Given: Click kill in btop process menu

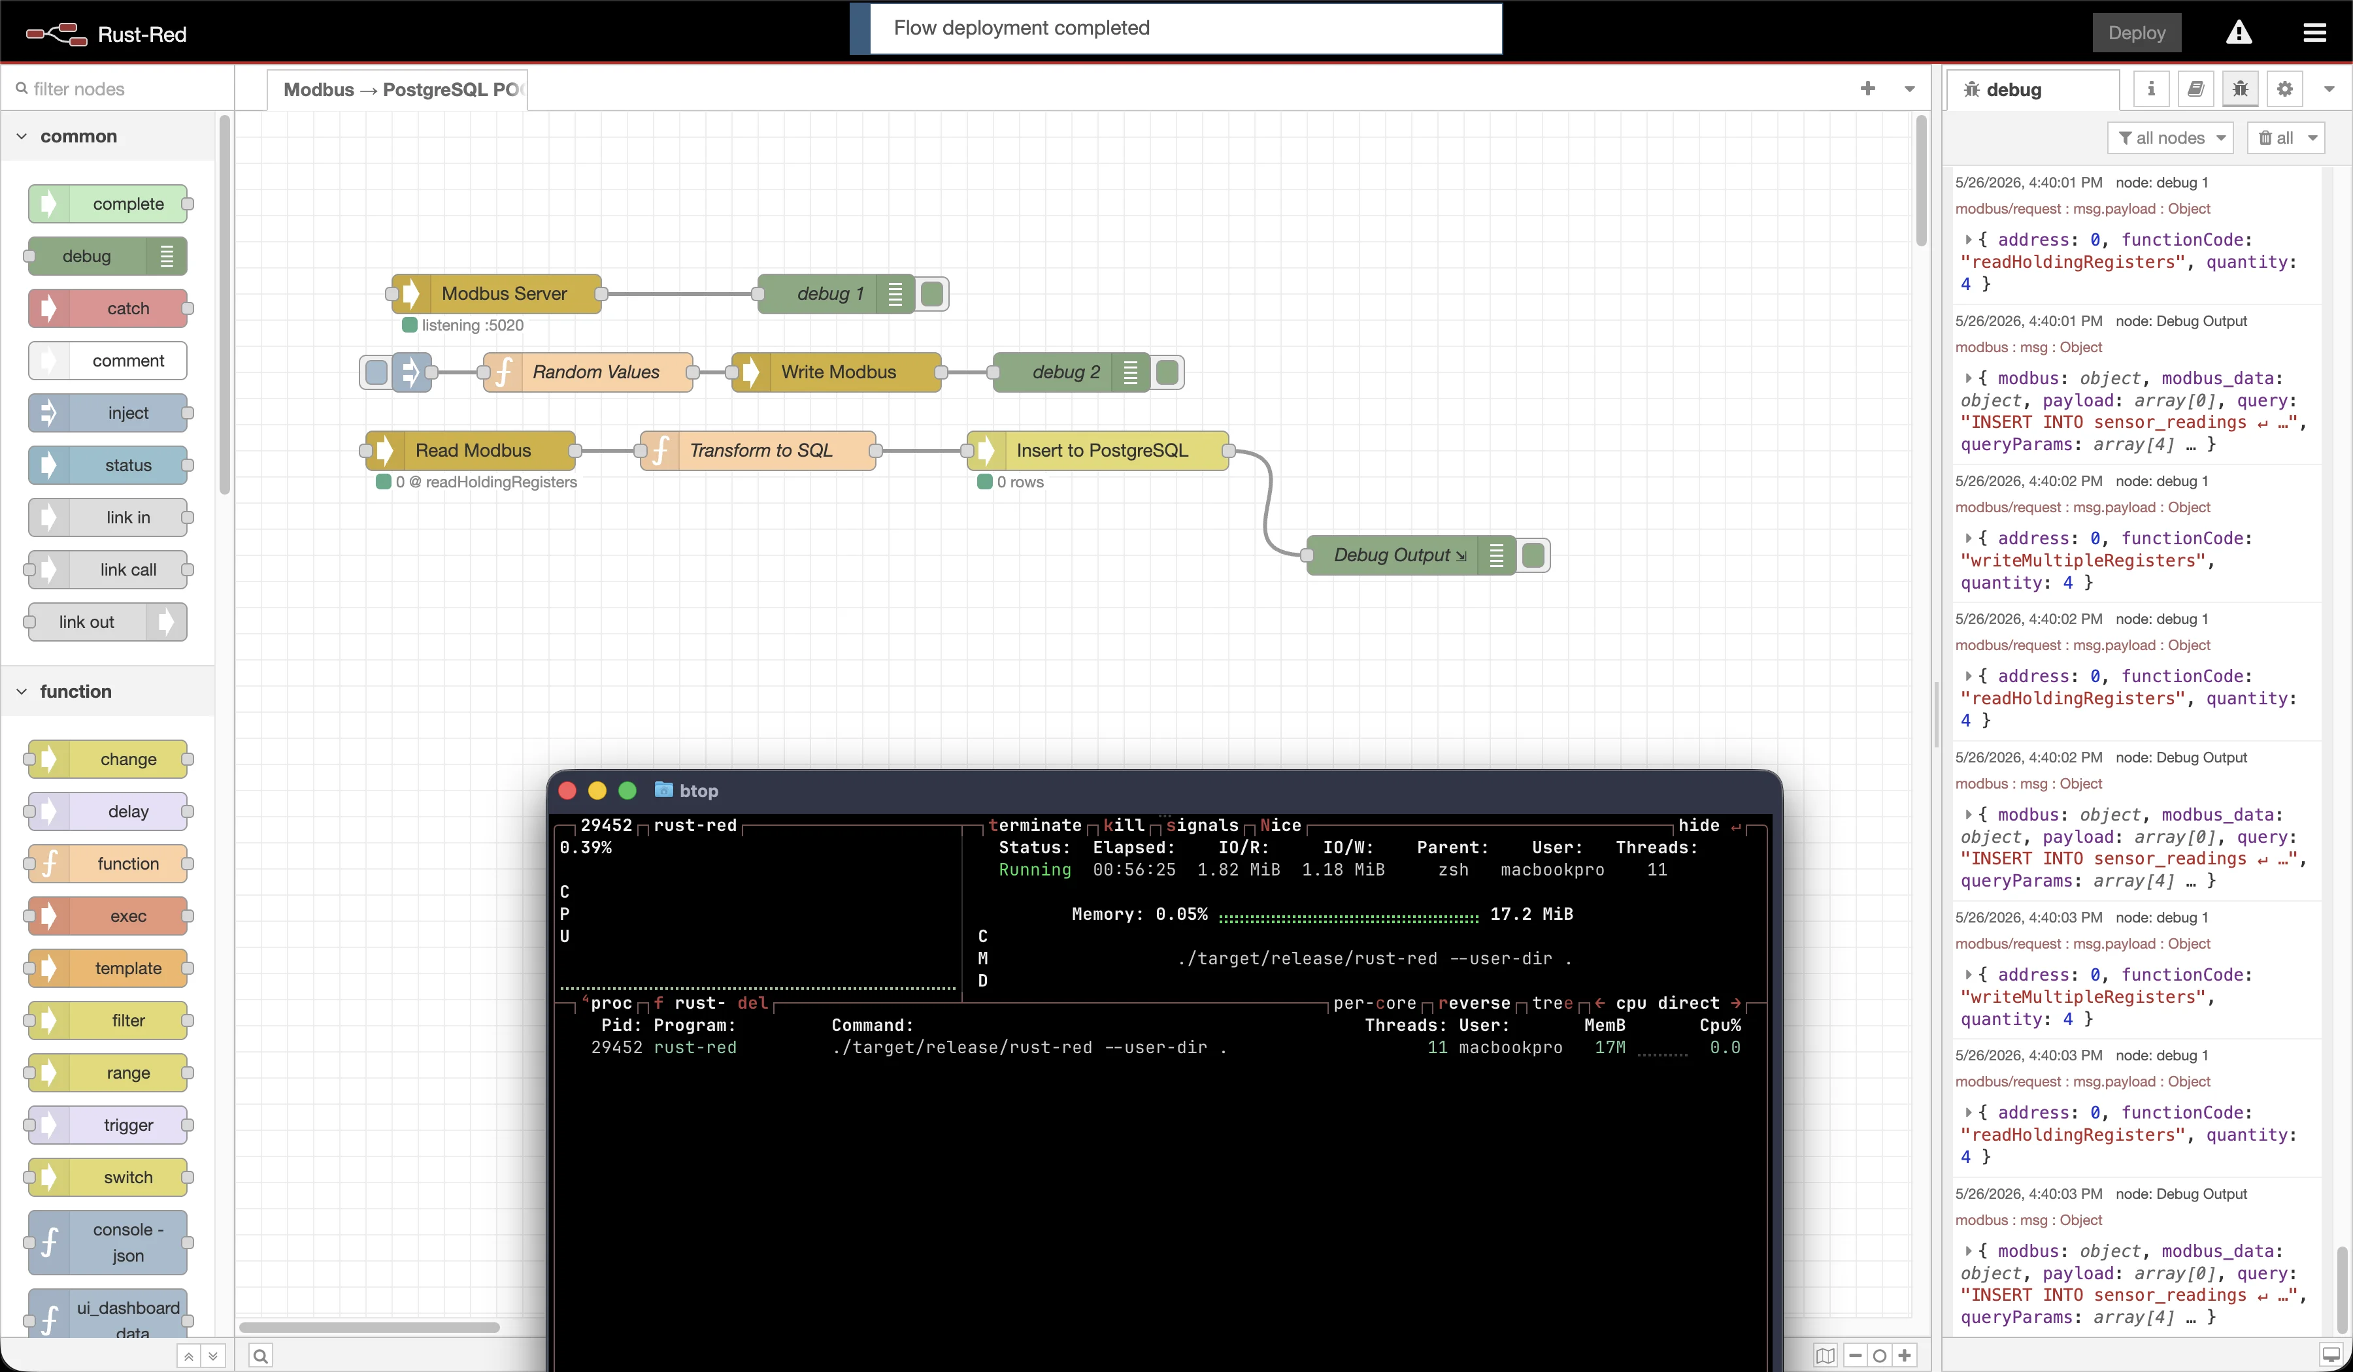Looking at the screenshot, I should pyautogui.click(x=1124, y=825).
